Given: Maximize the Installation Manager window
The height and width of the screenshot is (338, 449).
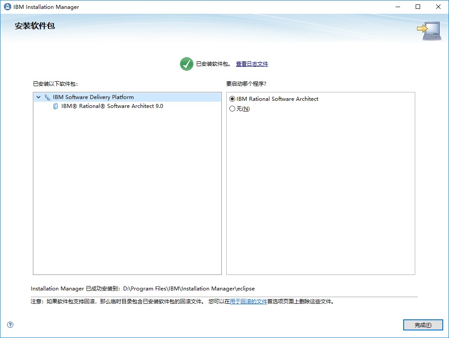Looking at the screenshot, I should 417,7.
